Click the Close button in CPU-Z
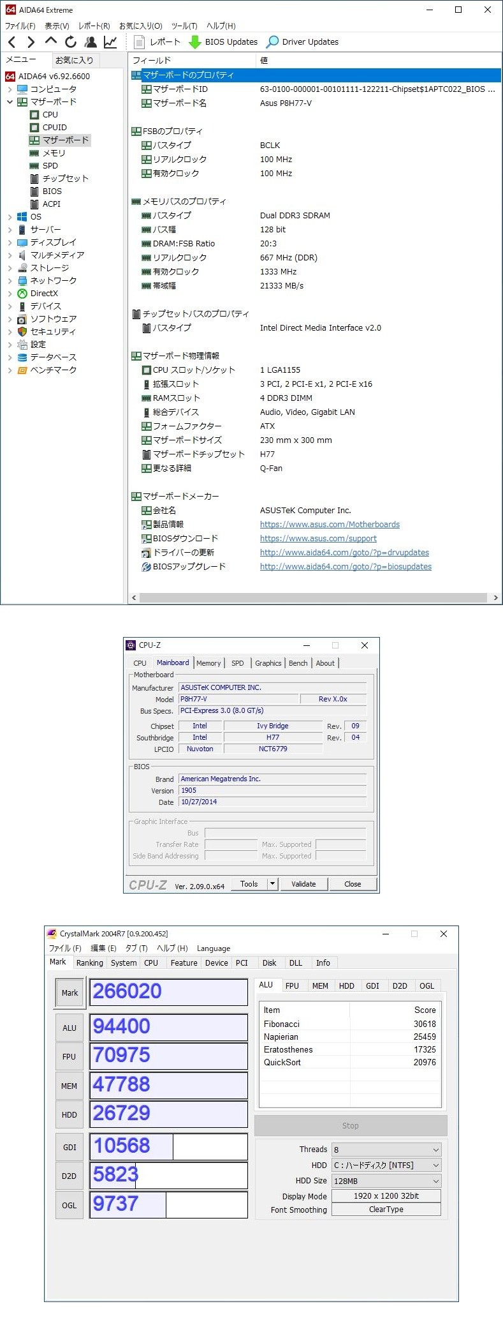503x1334 pixels. 353,884
